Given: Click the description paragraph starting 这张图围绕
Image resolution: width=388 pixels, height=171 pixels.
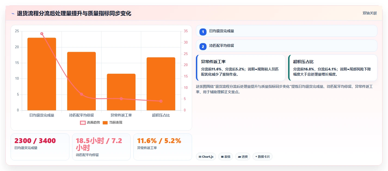Looking at the screenshot, I should coord(284,89).
